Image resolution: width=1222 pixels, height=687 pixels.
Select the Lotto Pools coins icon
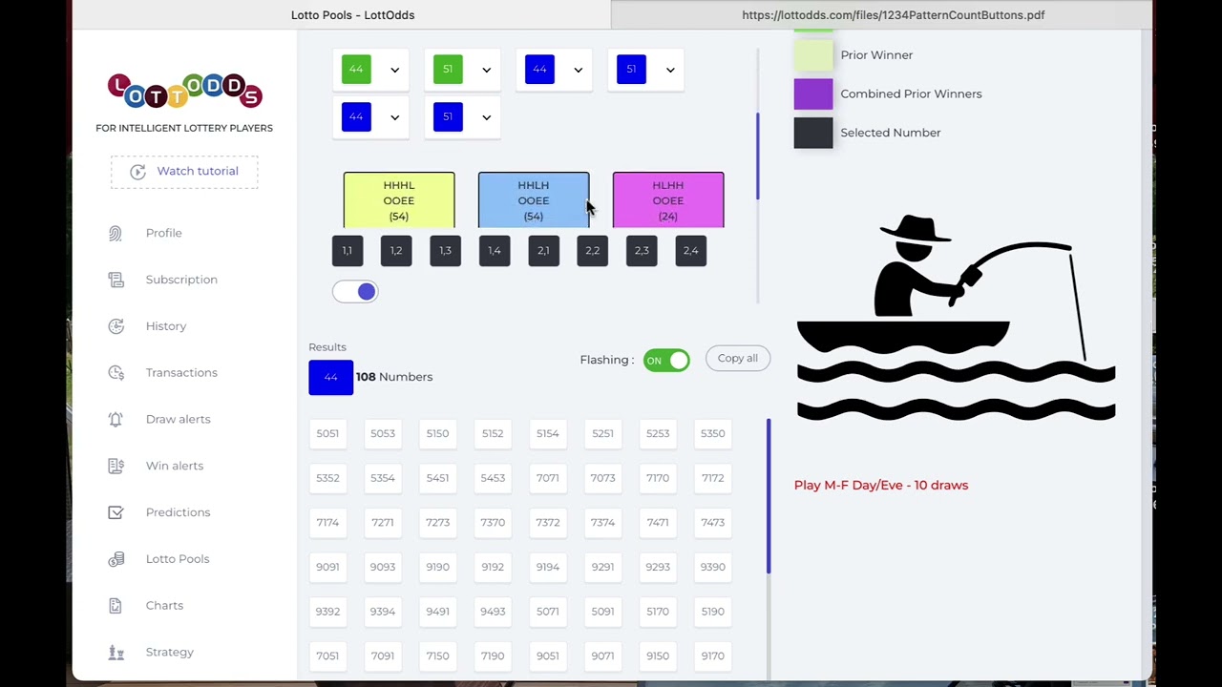pyautogui.click(x=116, y=559)
